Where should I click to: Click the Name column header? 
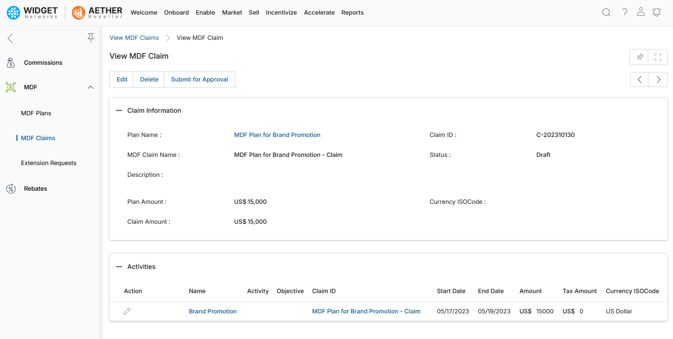tap(197, 291)
